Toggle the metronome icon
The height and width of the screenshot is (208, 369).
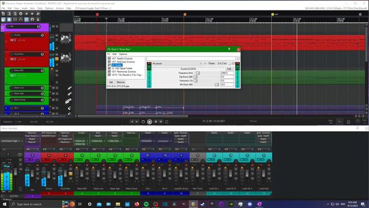tap(38, 14)
